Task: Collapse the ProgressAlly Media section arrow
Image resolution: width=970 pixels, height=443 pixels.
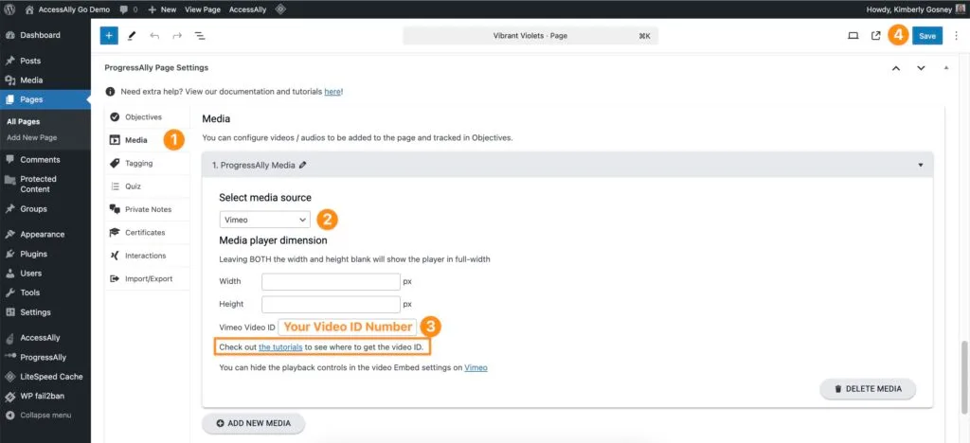Action: [x=920, y=165]
